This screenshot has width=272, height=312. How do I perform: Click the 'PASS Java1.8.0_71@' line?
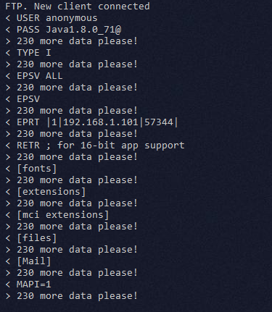click(63, 30)
